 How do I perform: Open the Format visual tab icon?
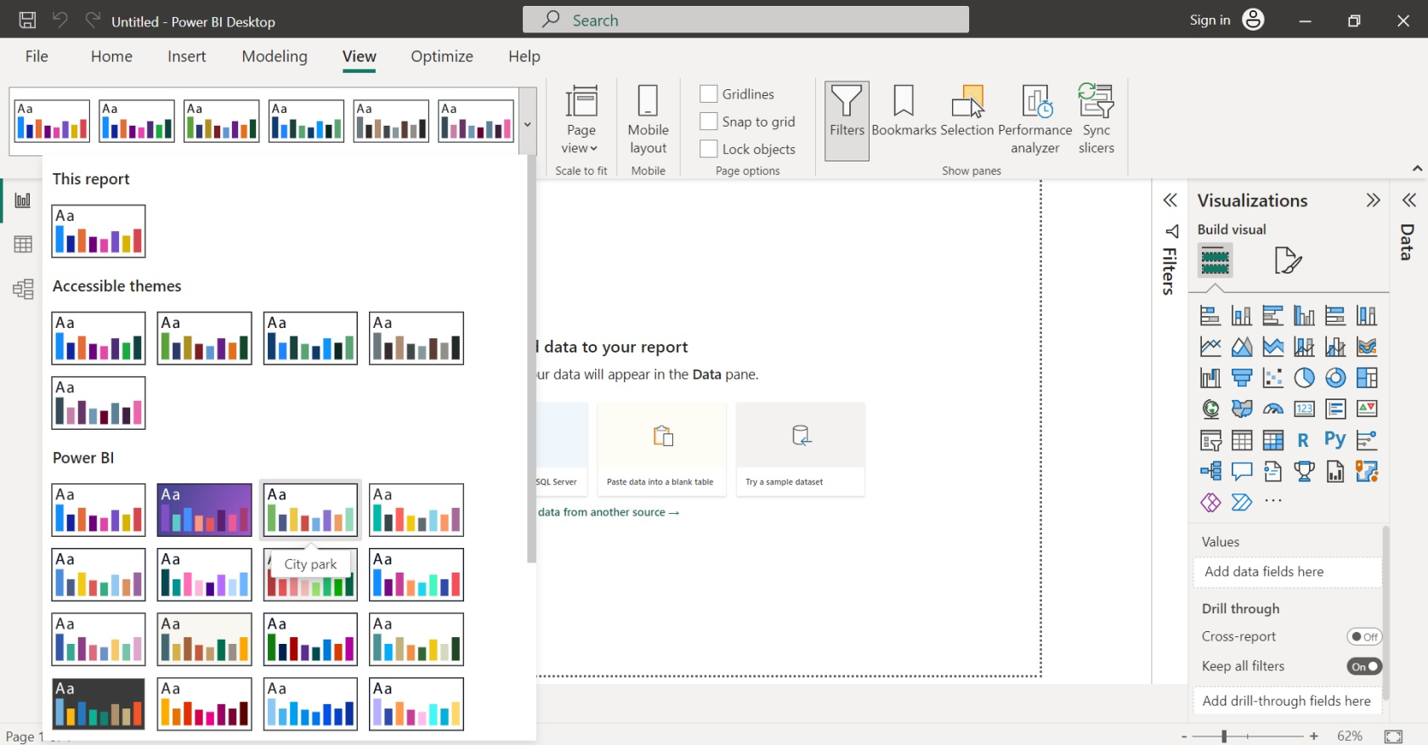(x=1288, y=261)
